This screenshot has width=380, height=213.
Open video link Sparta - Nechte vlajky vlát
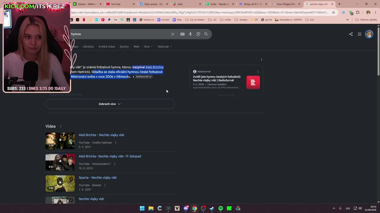click(x=98, y=177)
